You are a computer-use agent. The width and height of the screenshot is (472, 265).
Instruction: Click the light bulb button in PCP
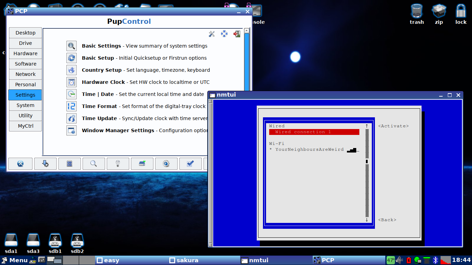pyautogui.click(x=118, y=164)
